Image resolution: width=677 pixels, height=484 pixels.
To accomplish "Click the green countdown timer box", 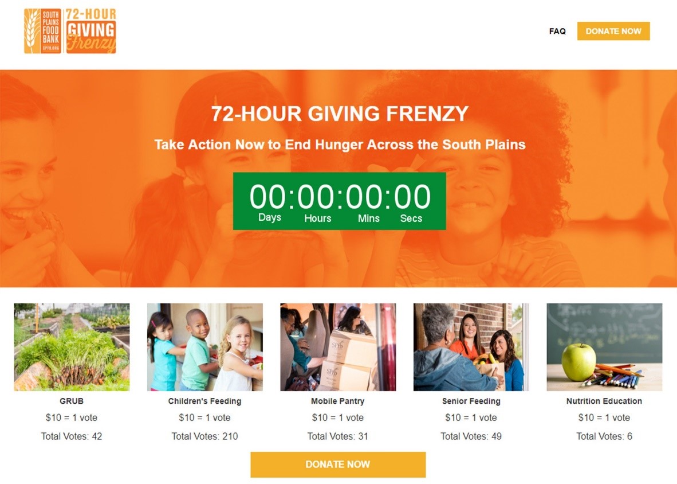I will click(x=340, y=201).
